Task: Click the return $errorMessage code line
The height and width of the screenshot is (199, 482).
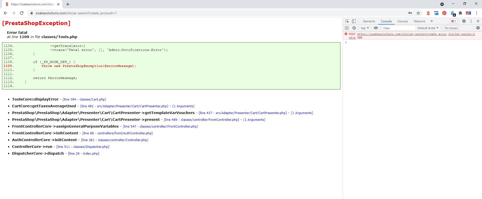Action: pos(55,78)
